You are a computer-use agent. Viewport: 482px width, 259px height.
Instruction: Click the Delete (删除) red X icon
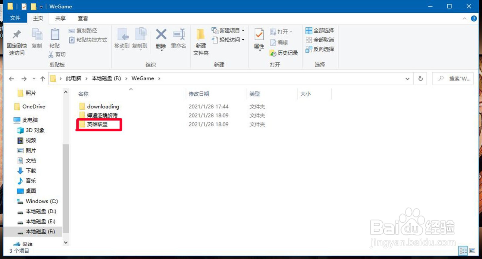tap(161, 34)
